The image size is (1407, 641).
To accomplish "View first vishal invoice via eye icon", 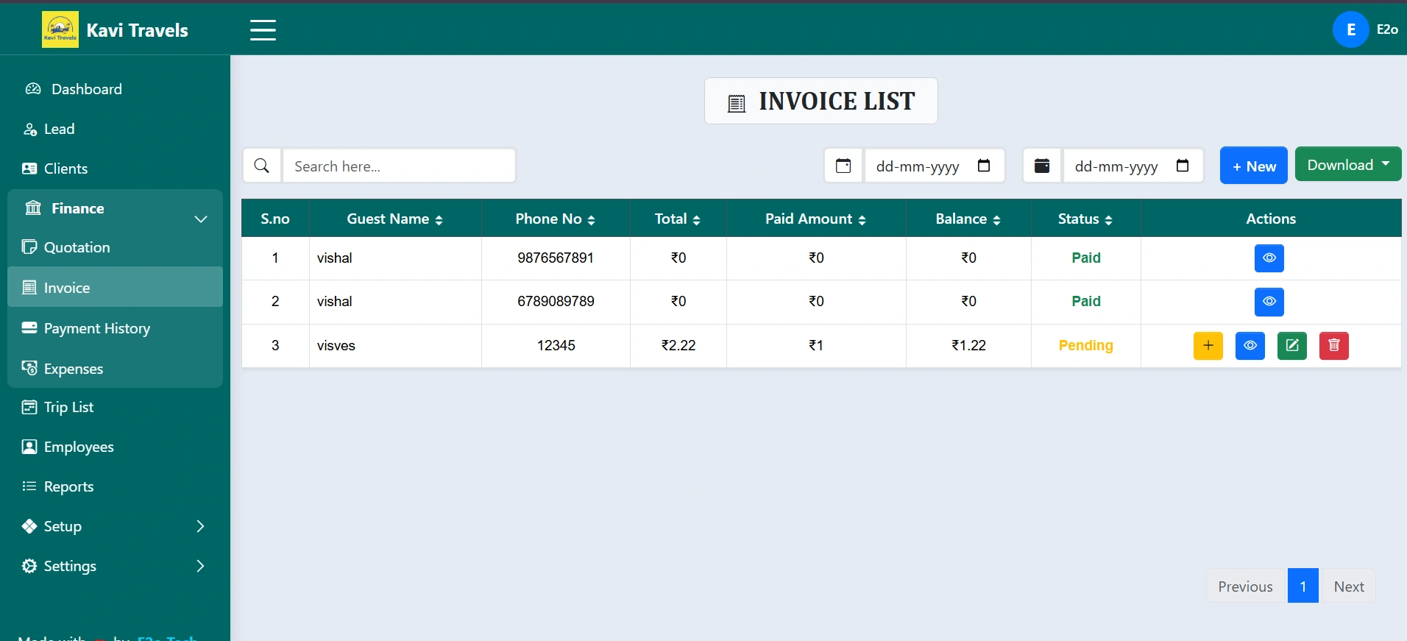I will 1269,258.
